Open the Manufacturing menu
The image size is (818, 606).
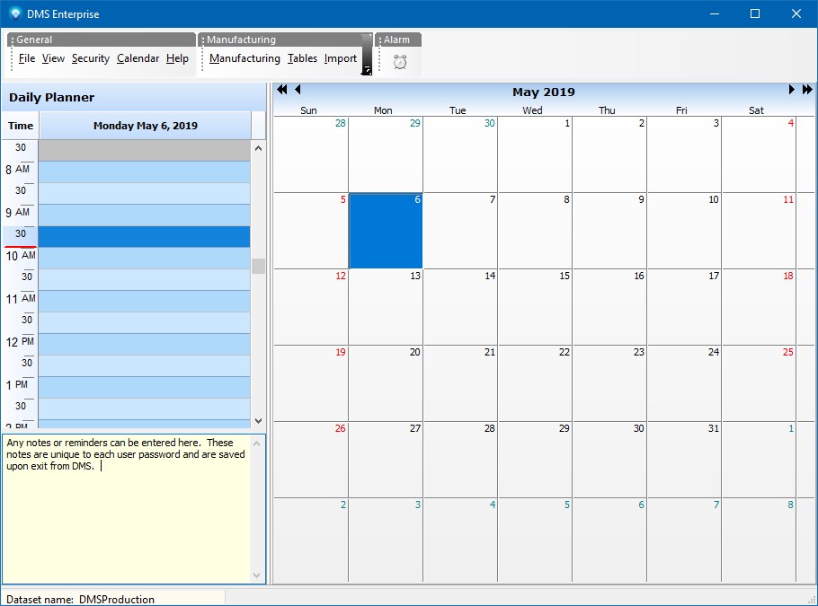[245, 58]
